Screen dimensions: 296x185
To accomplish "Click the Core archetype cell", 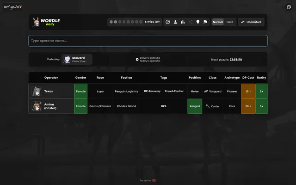I will point(232,106).
